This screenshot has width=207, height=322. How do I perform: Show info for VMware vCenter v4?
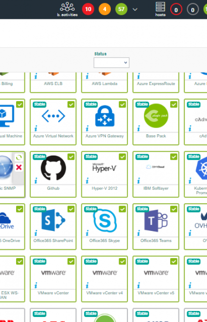(87, 285)
